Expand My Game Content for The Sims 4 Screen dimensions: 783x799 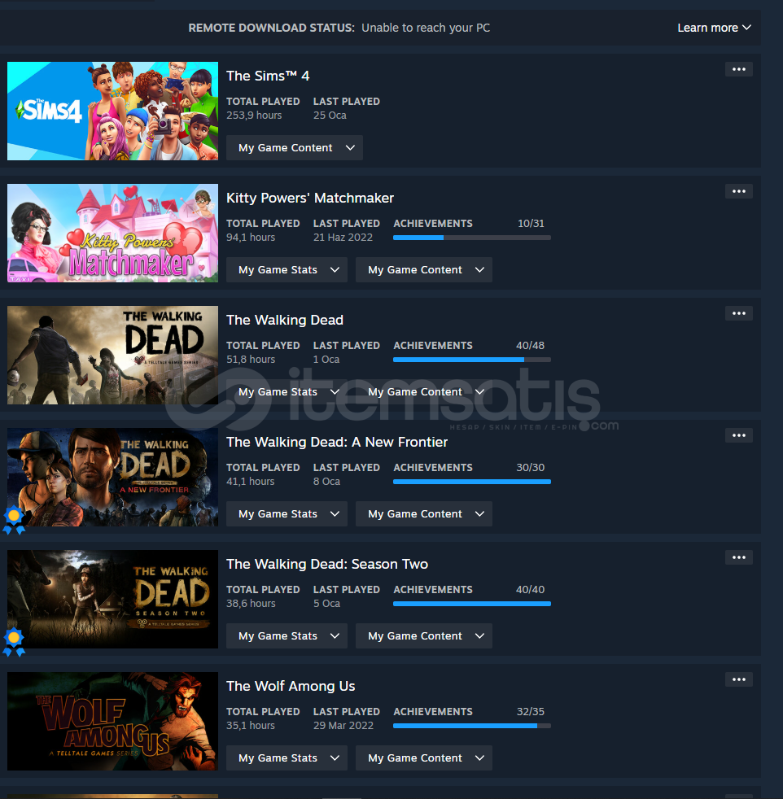[295, 148]
